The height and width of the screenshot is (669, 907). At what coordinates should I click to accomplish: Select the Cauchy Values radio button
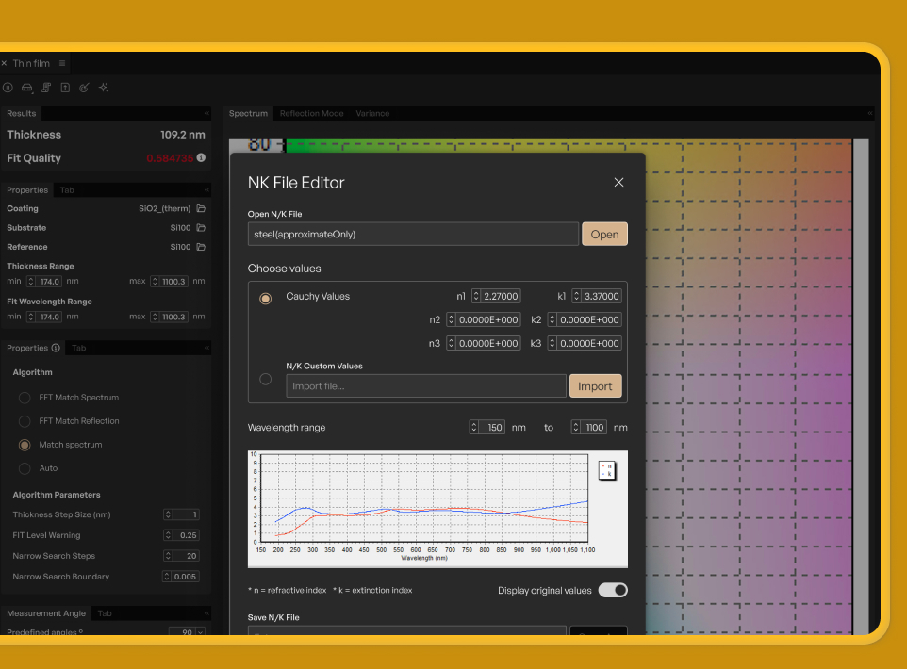(x=265, y=298)
